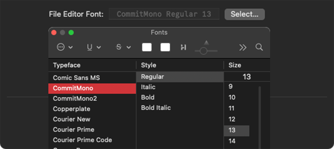This screenshot has width=334, height=149.
Task: Click the search magnifier in Fonts panel
Action: pyautogui.click(x=259, y=47)
